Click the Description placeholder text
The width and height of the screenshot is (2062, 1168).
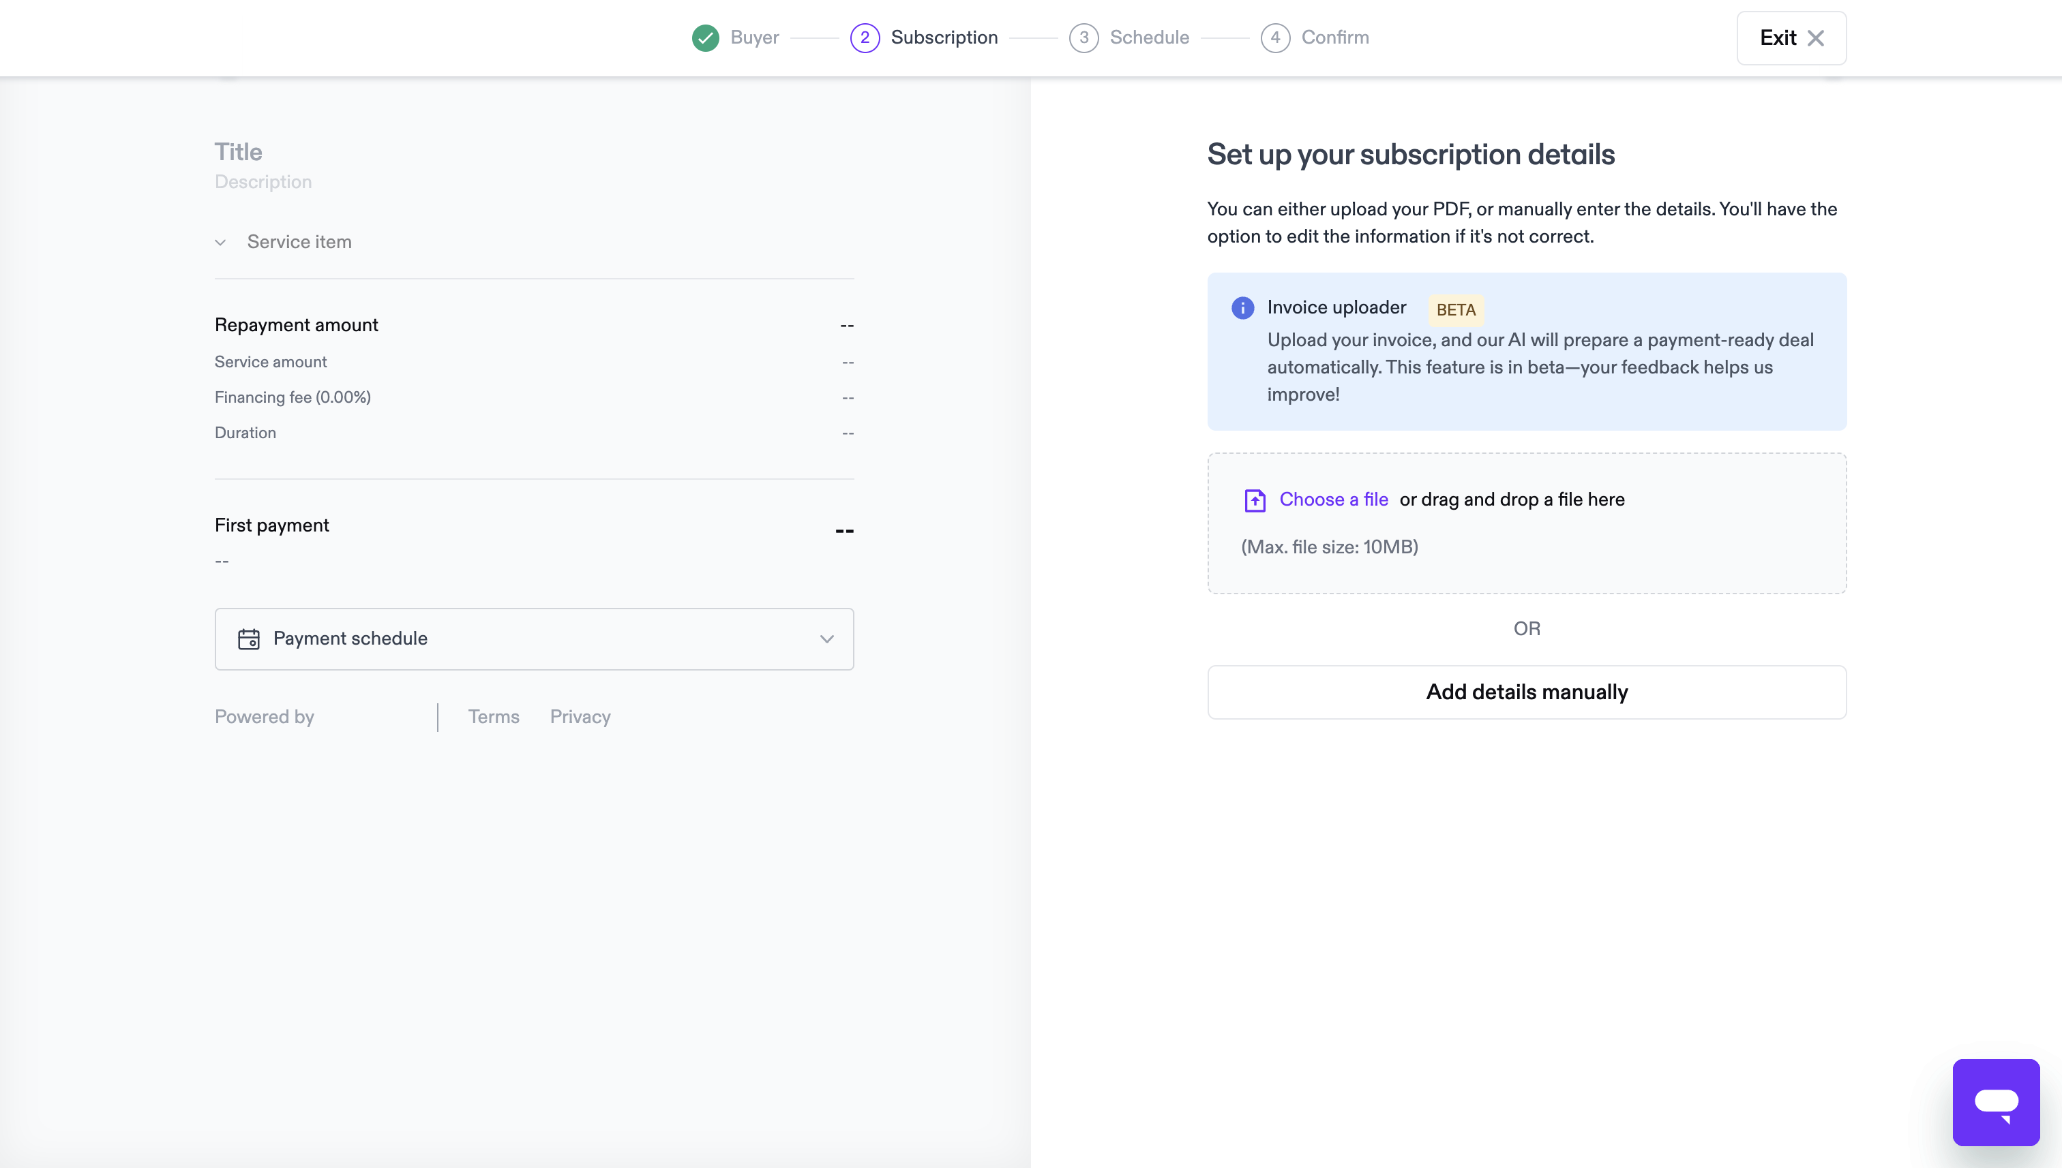point(263,182)
